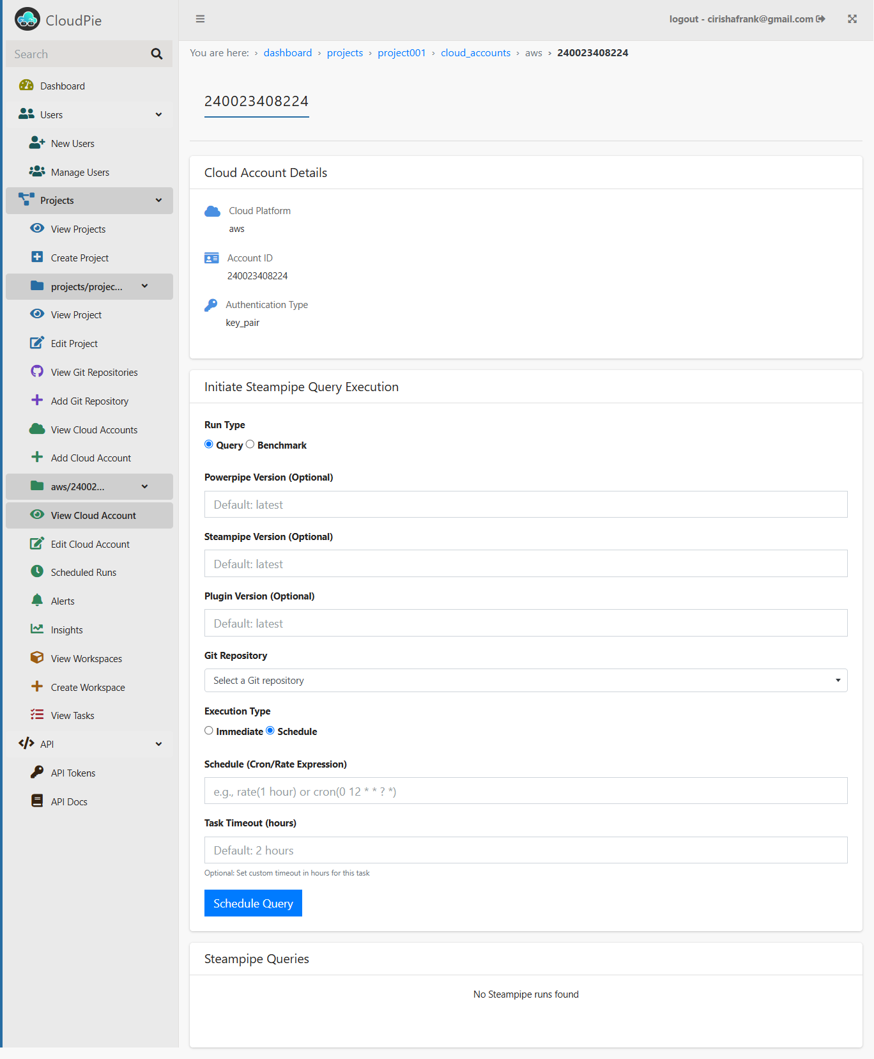874x1059 pixels.
Task: Click the green plus icon for Add Cloud Account
Action: click(37, 457)
